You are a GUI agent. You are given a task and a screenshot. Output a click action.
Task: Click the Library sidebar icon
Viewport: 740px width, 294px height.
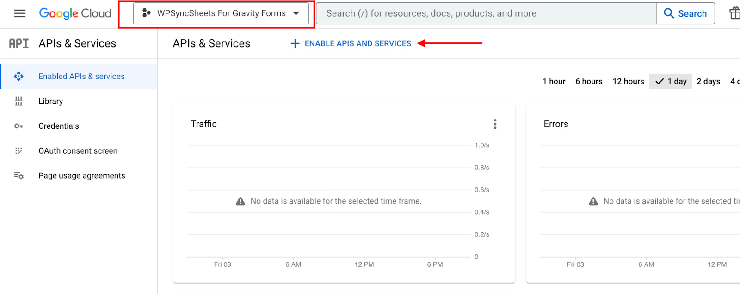(x=18, y=101)
